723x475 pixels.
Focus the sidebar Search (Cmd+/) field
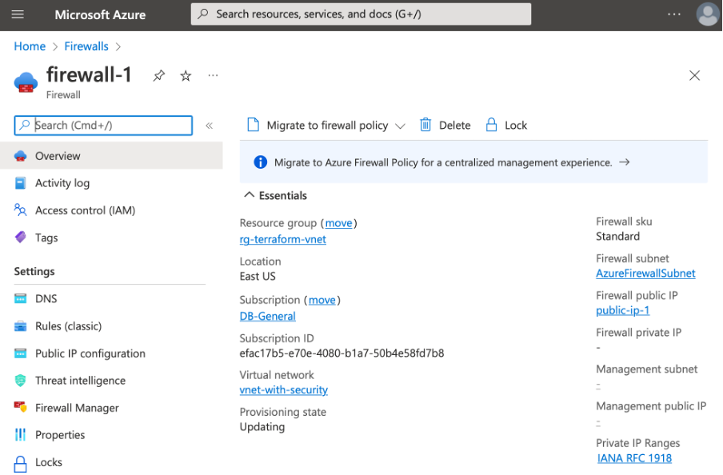(103, 126)
